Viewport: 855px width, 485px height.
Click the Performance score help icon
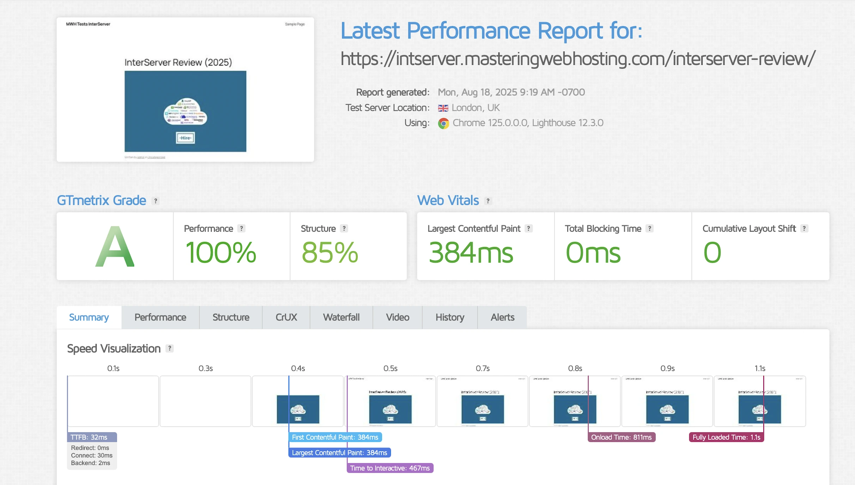pyautogui.click(x=241, y=228)
